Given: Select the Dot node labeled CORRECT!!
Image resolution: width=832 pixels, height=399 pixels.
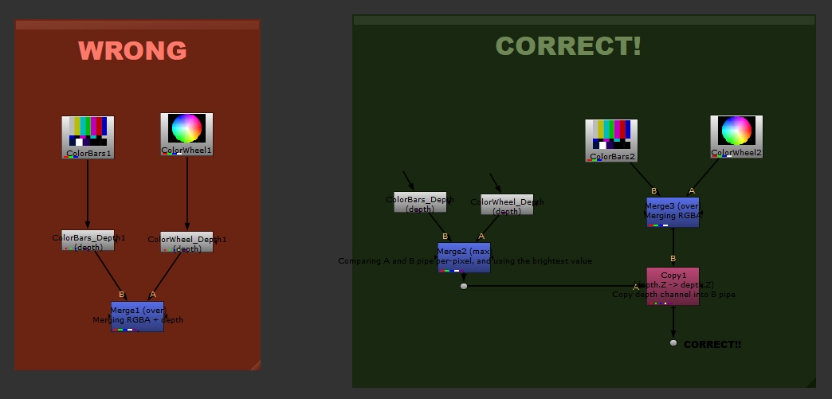Looking at the screenshot, I should [x=673, y=342].
